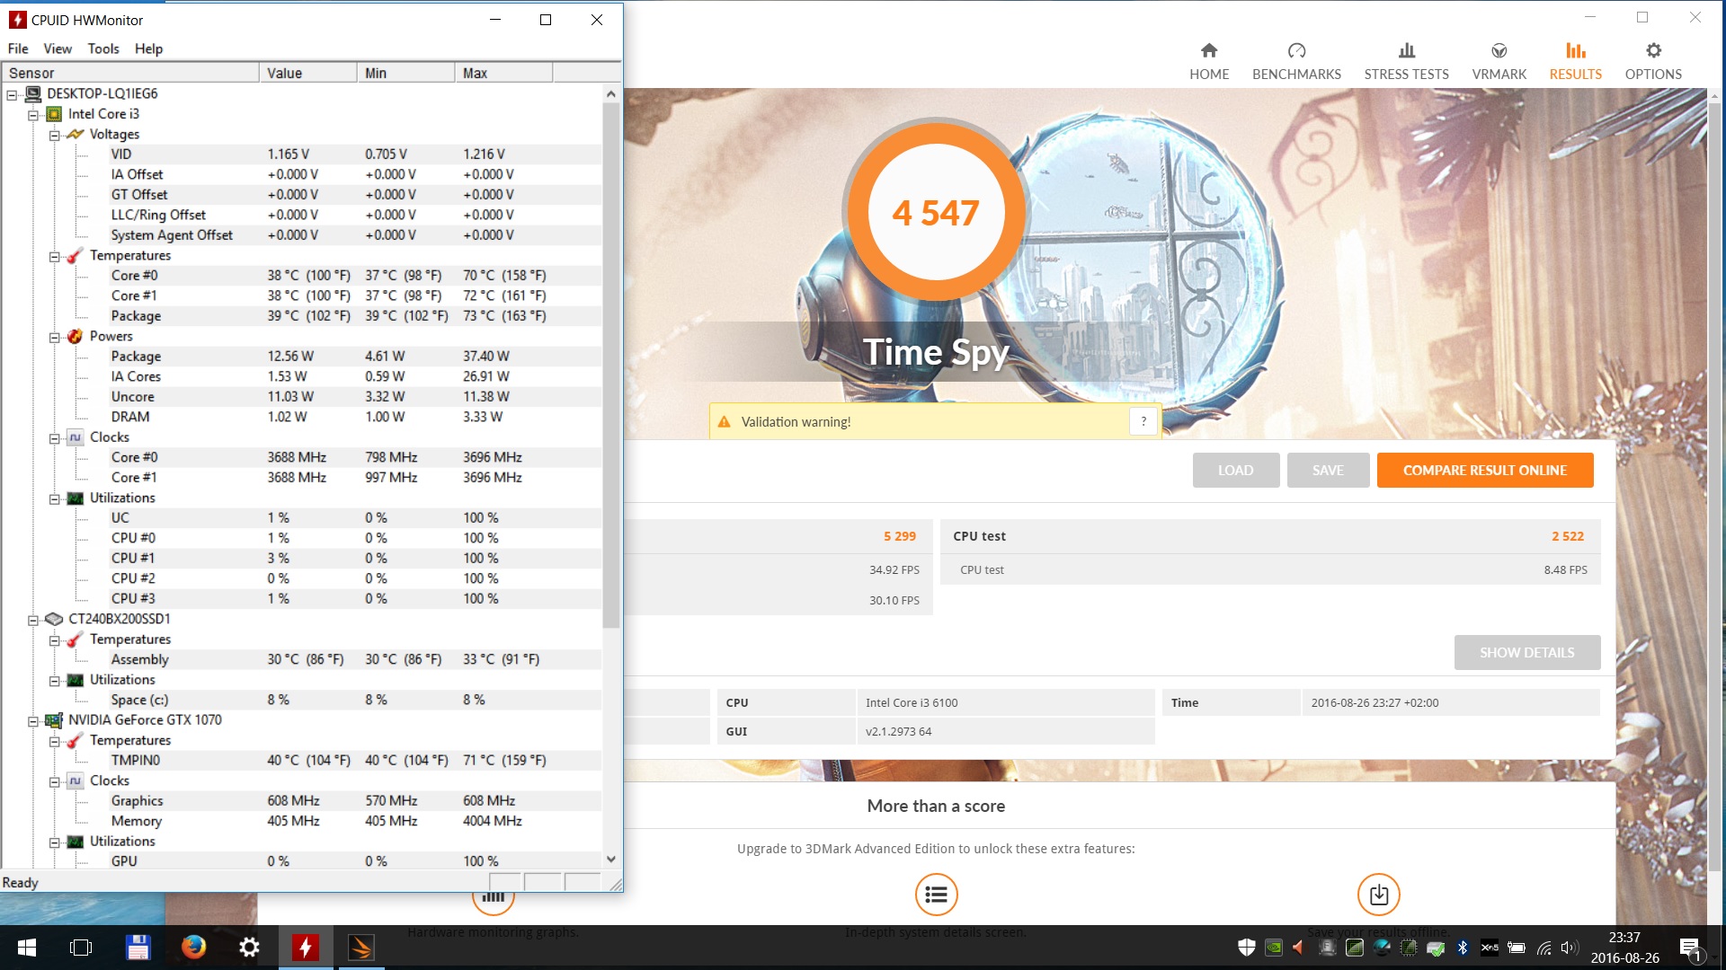
Task: Click the in-depth system details list icon
Action: pyautogui.click(x=936, y=895)
